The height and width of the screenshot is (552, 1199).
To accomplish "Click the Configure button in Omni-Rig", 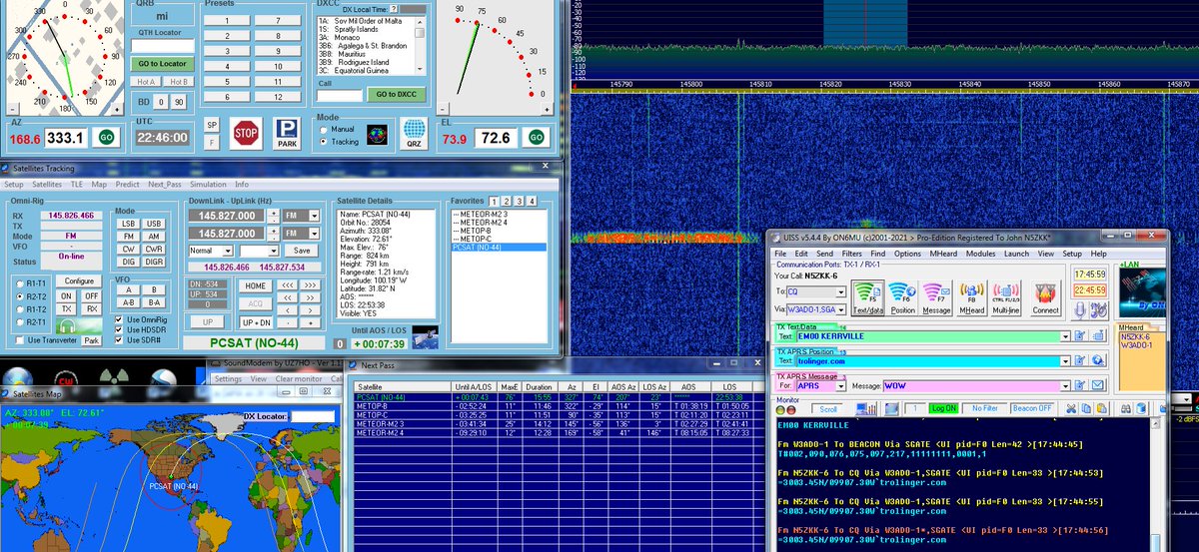I will (79, 280).
